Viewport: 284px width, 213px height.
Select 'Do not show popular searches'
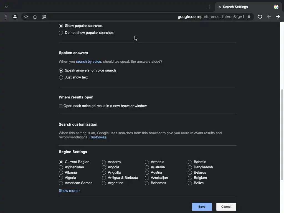pos(61,33)
